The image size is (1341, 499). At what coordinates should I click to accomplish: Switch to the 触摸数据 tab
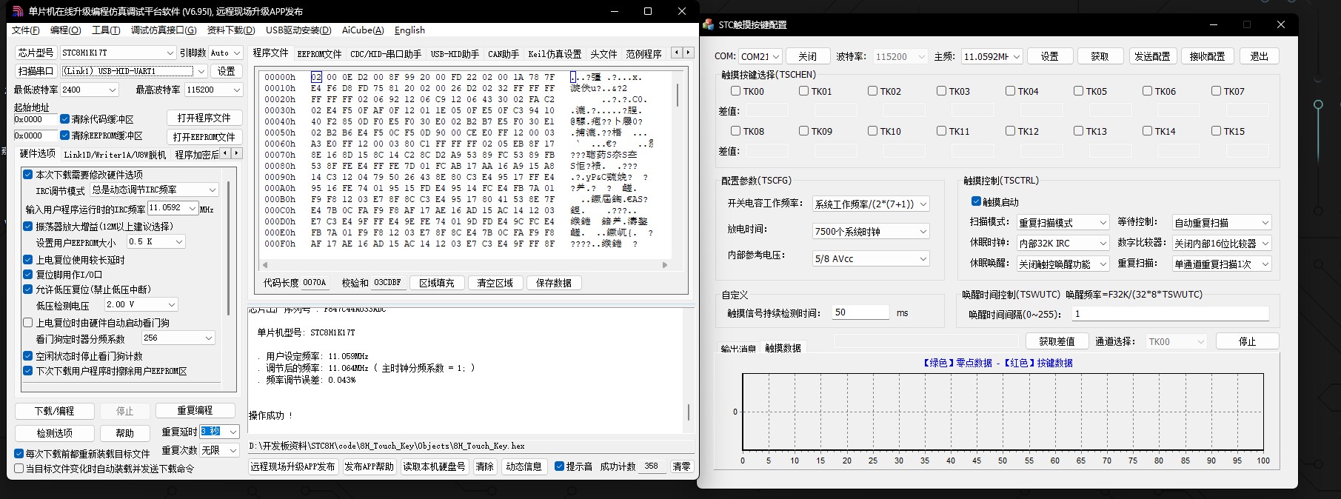[x=783, y=347]
